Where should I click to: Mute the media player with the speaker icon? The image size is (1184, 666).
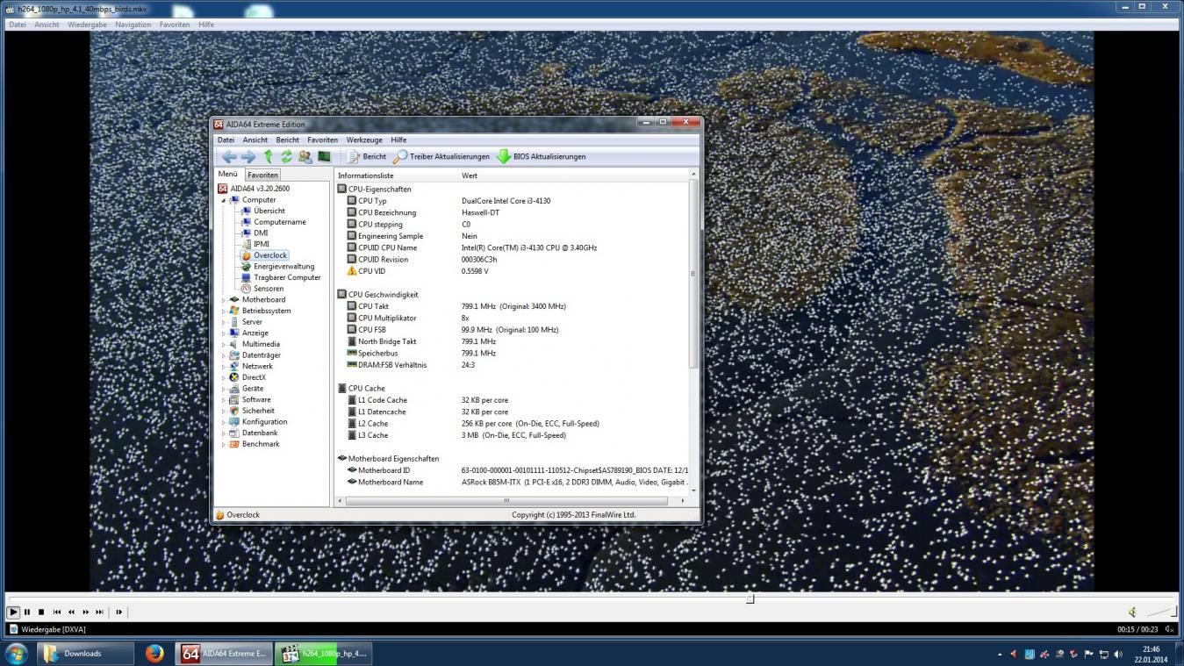1132,612
